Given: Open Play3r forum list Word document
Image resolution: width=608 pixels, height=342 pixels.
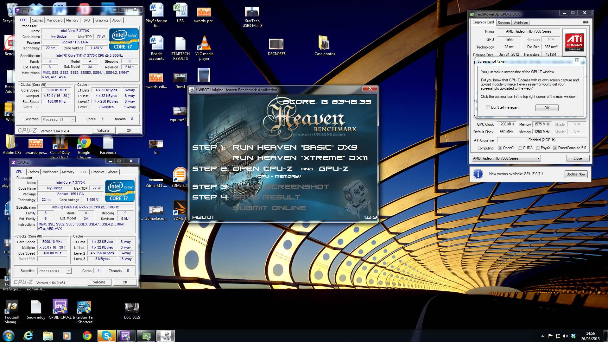Looking at the screenshot, I should [x=156, y=15].
